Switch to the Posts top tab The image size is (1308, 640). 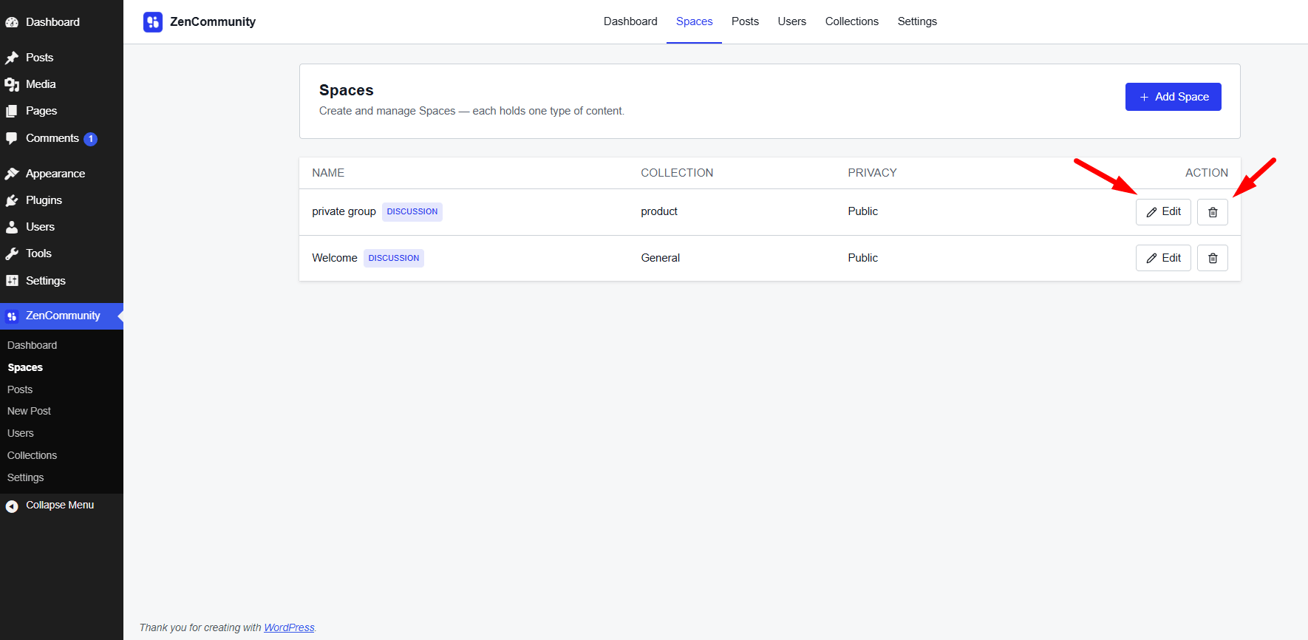pyautogui.click(x=745, y=21)
